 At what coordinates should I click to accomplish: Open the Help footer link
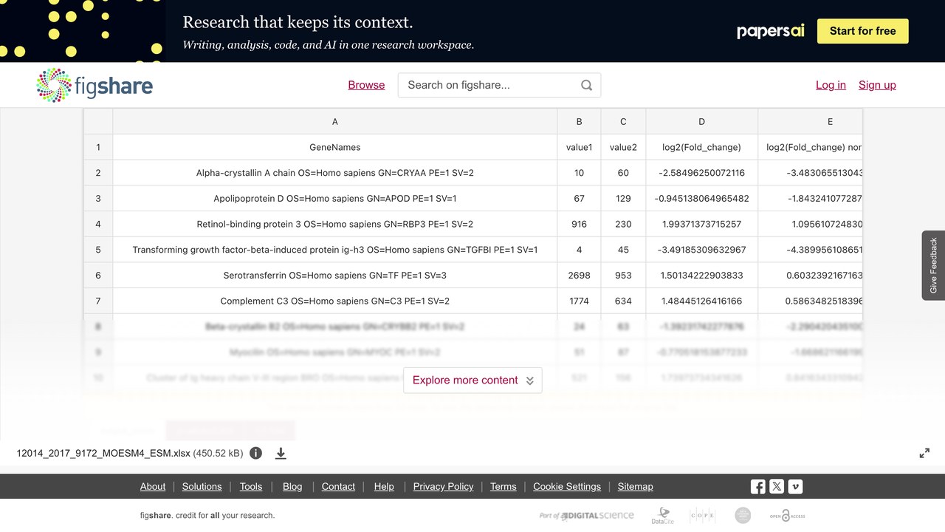(384, 486)
